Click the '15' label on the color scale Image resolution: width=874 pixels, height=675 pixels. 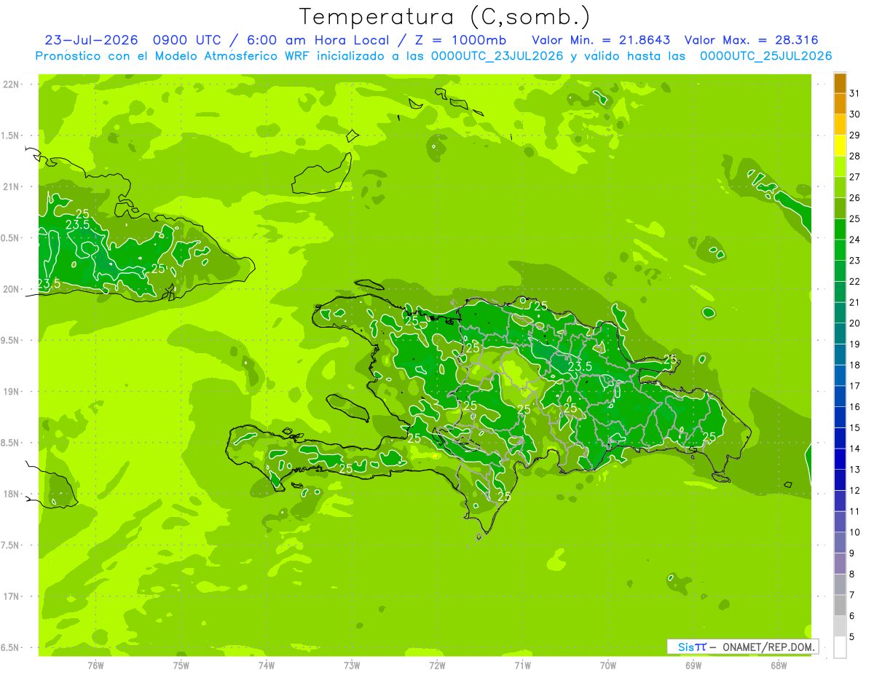coord(854,427)
